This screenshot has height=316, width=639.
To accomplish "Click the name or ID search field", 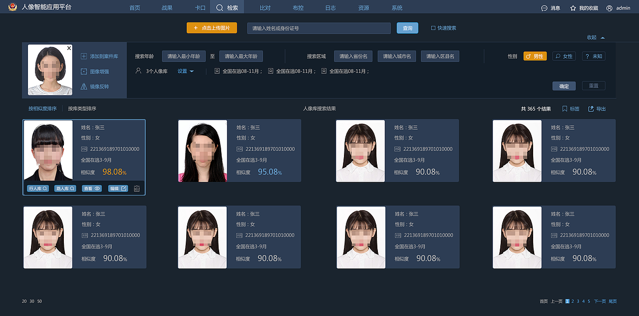I will 319,28.
